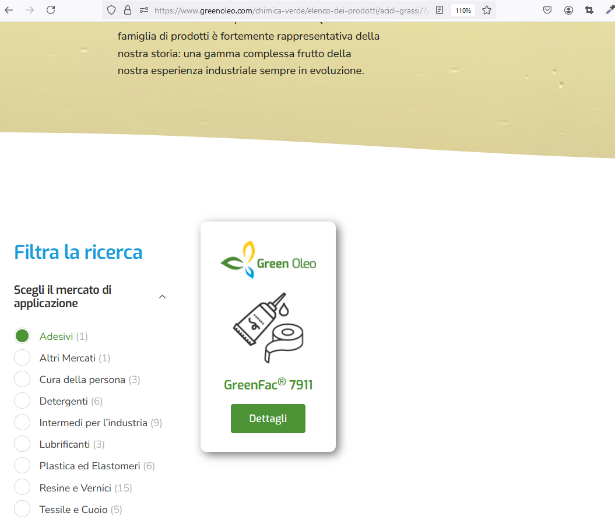615x527 pixels.
Task: Save page to Pocket
Action: tap(547, 10)
